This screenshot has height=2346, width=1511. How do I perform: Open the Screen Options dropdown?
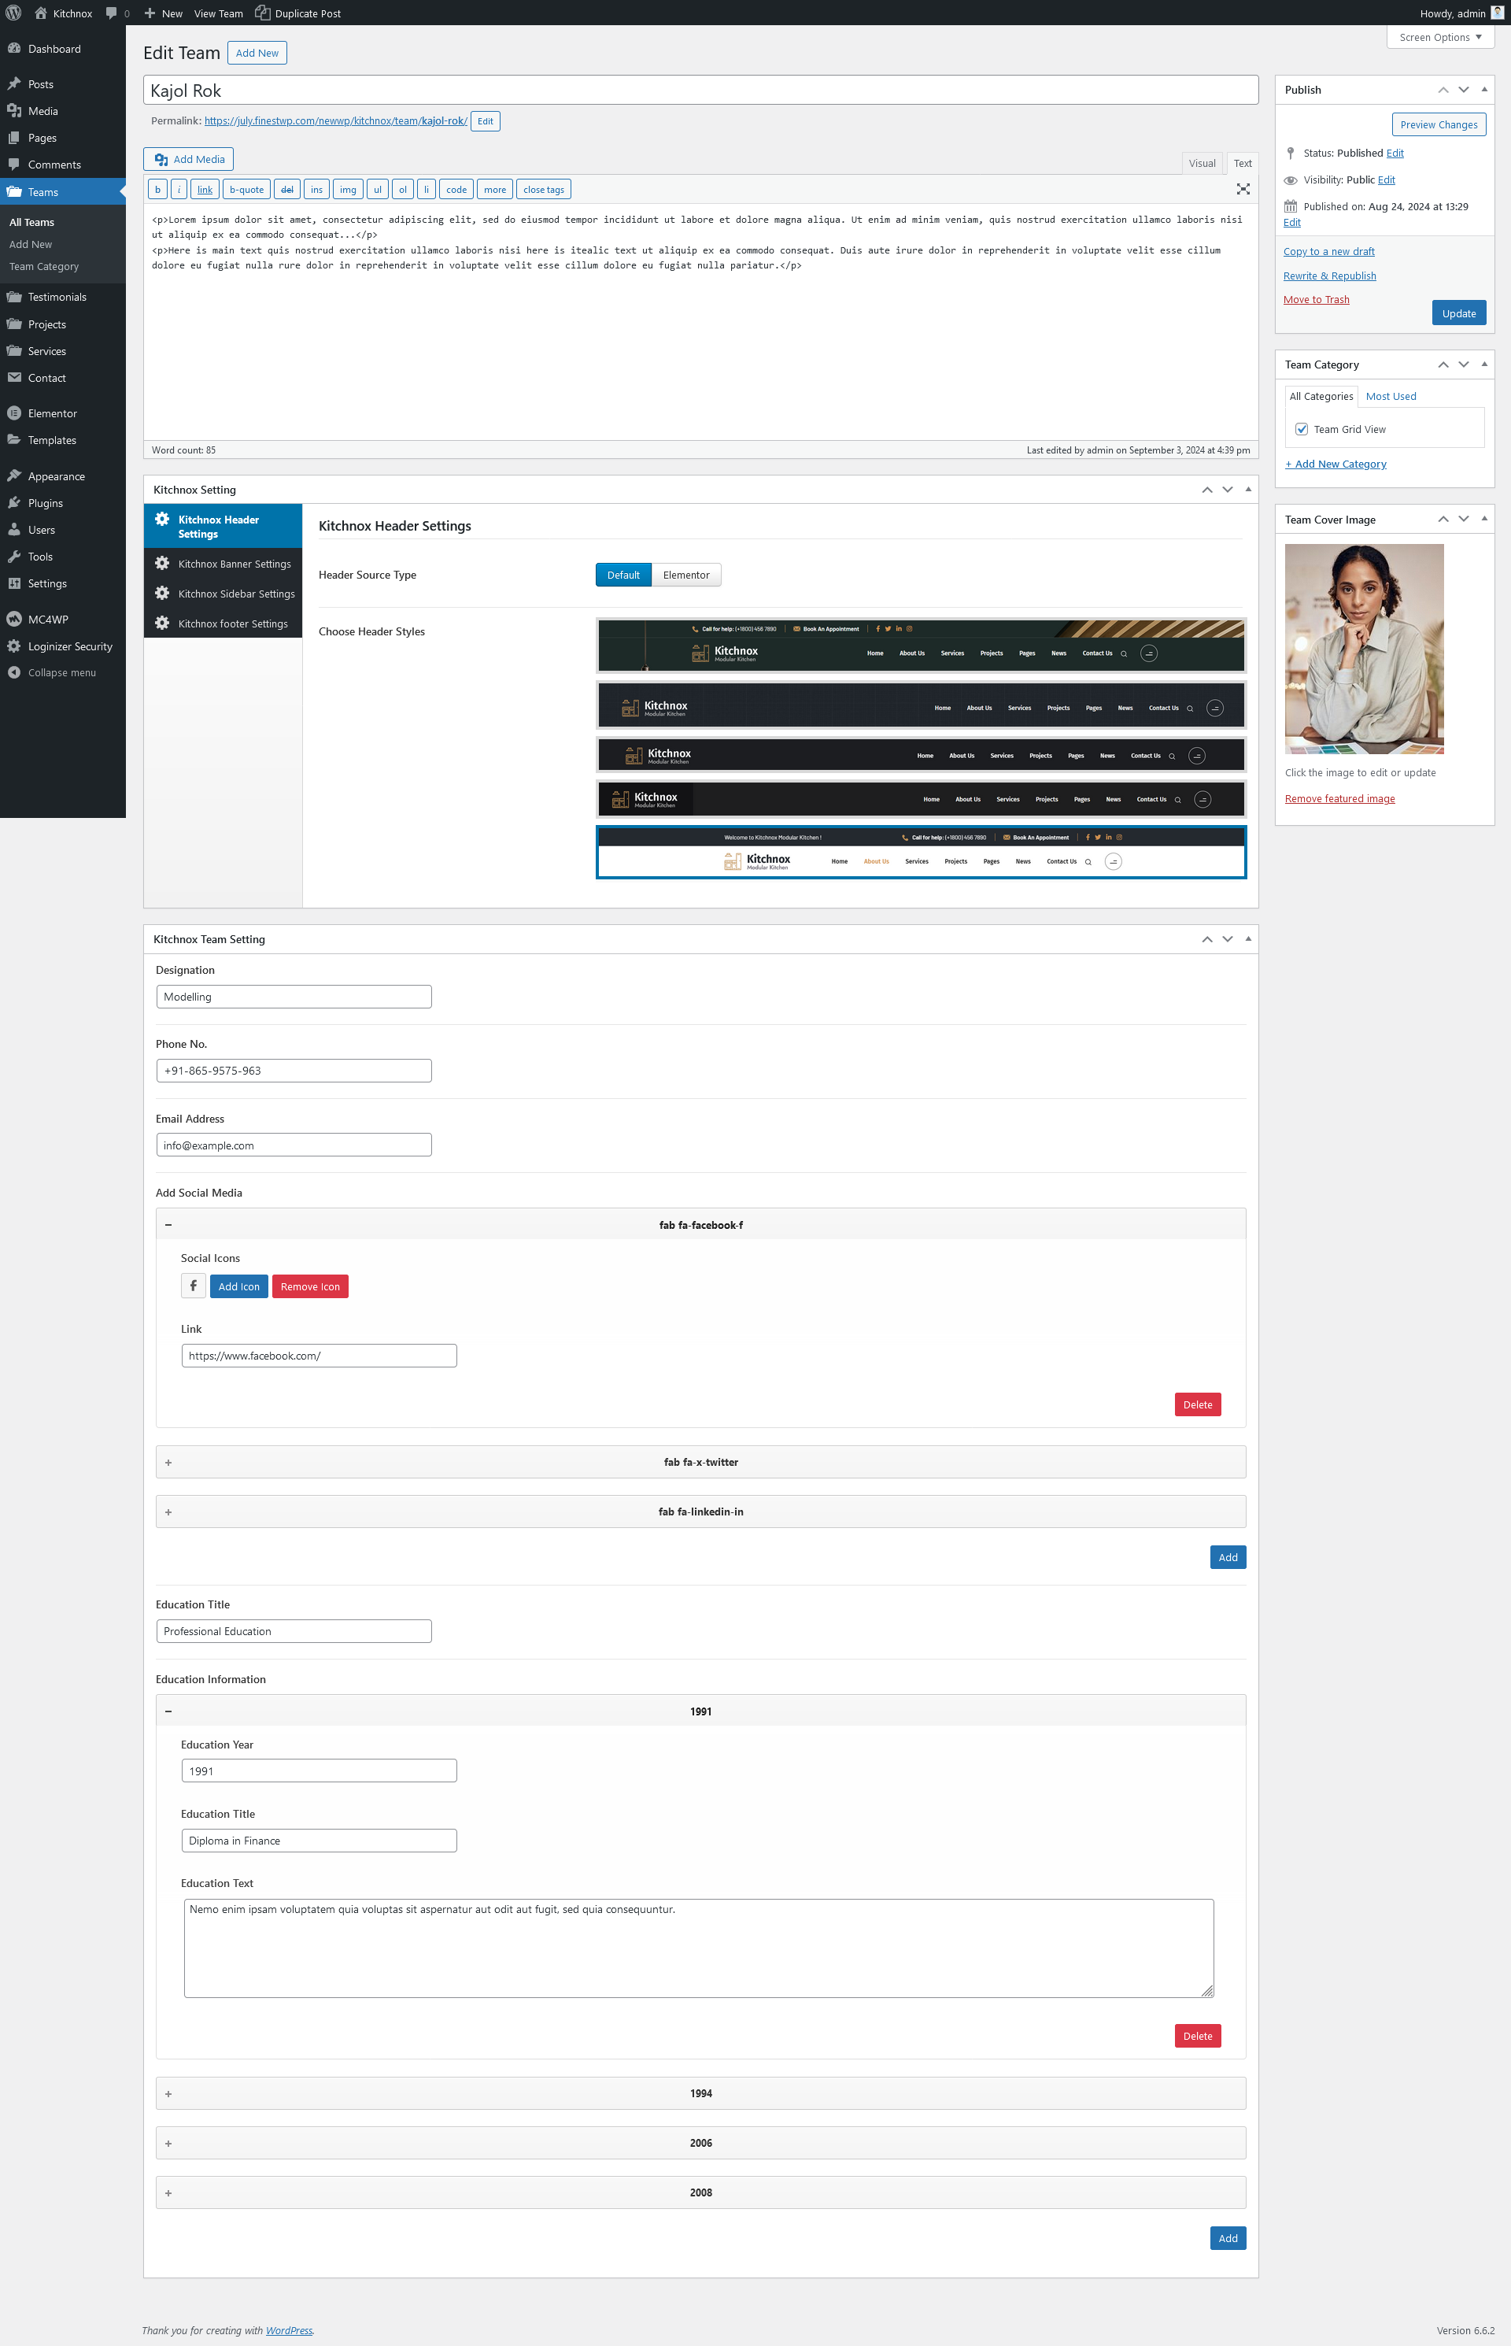pos(1439,37)
